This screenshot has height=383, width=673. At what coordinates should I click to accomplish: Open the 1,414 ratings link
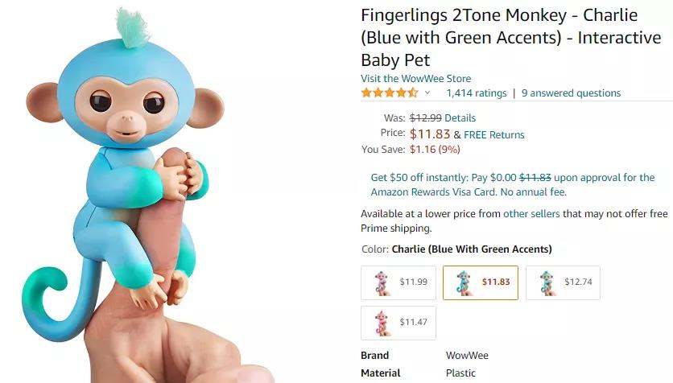[477, 93]
